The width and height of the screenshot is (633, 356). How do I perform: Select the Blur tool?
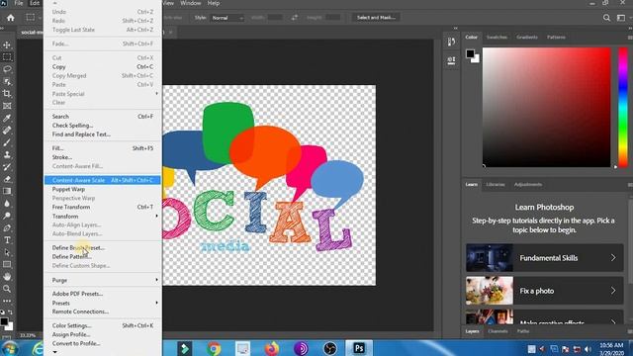[x=7, y=204]
